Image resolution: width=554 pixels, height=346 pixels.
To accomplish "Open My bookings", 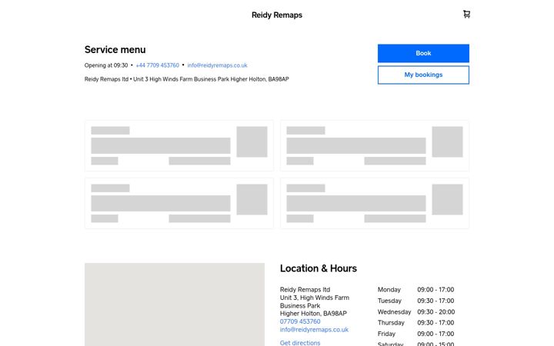I will coord(423,75).
